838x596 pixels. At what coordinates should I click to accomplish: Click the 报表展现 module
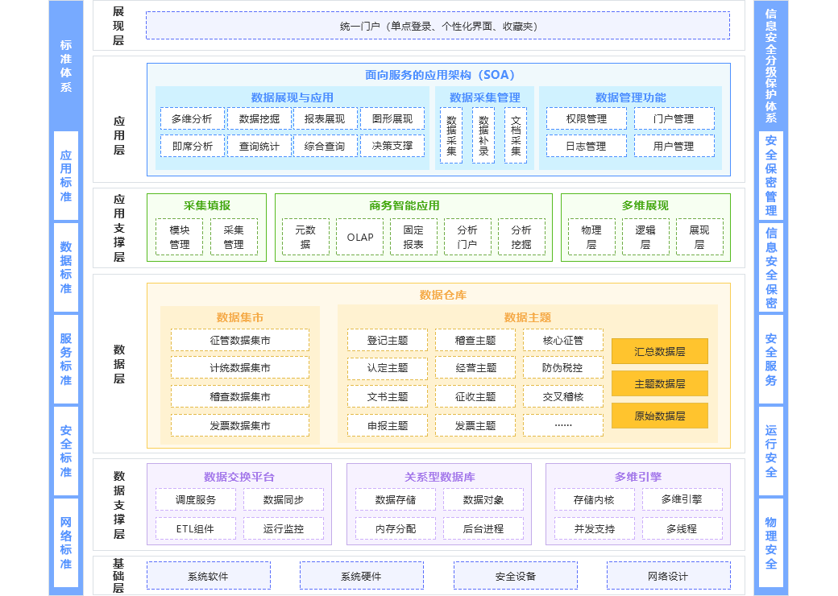pos(323,118)
